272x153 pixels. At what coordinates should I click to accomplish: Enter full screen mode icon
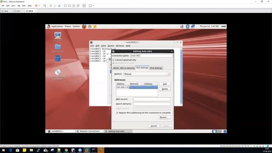[74, 6]
